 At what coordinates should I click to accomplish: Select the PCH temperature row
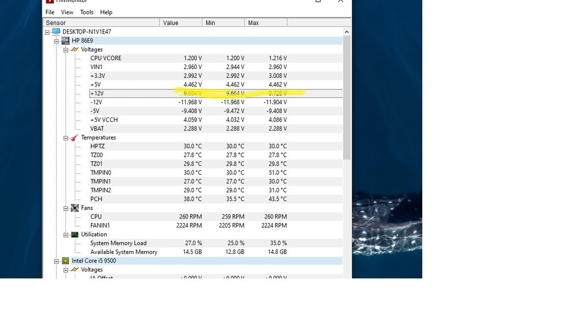coord(216,199)
